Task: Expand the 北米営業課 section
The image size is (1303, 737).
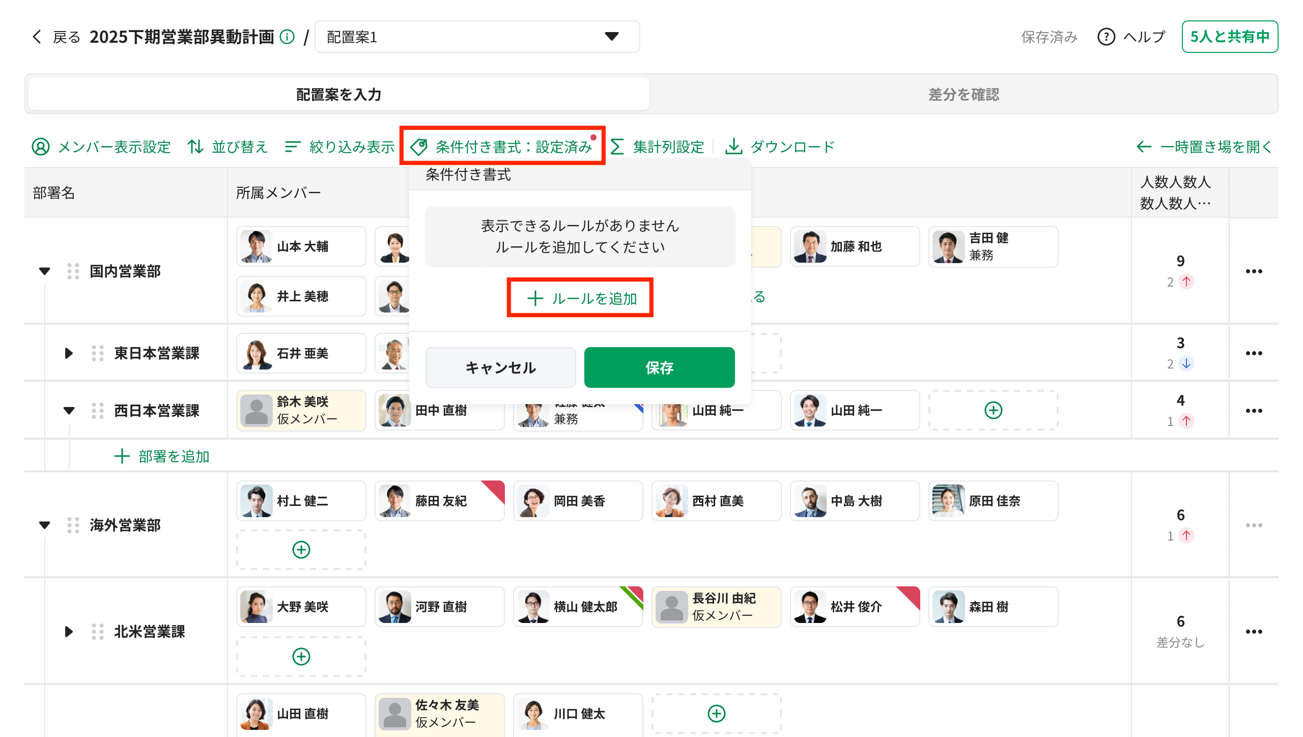Action: [69, 632]
